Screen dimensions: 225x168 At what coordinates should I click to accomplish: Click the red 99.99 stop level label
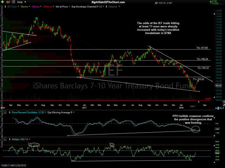(x=208, y=99)
